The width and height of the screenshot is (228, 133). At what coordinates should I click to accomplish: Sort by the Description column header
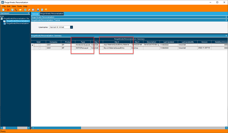[x=151, y=42]
